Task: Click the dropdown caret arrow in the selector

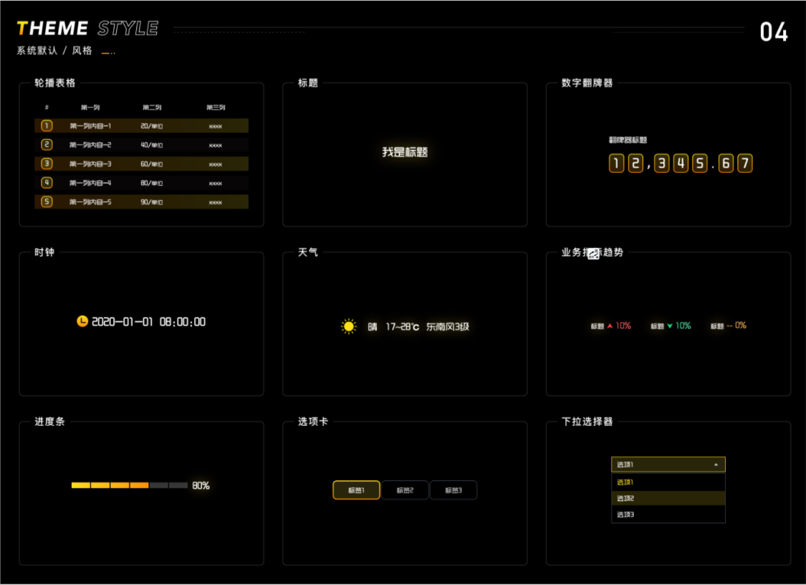Action: point(716,465)
